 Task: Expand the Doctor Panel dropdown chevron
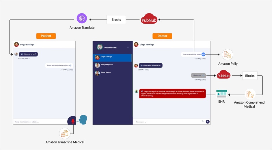click(x=128, y=48)
